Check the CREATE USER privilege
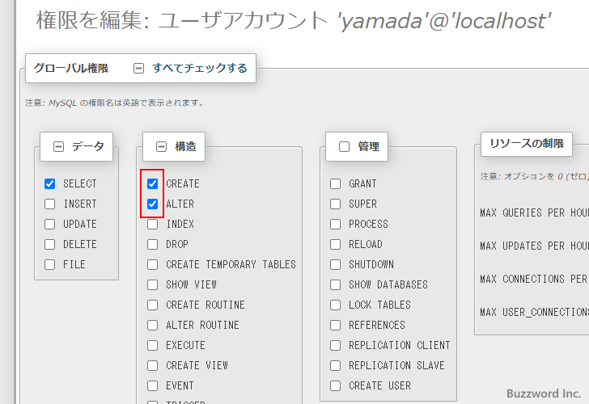 point(336,386)
